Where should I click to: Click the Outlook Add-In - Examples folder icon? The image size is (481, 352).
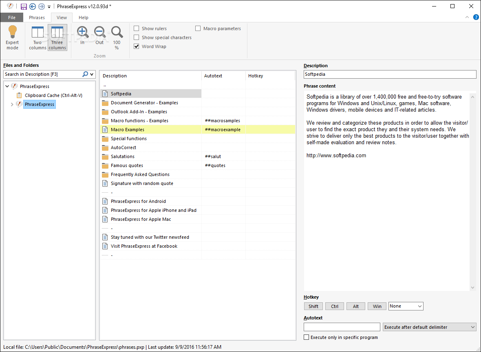(x=105, y=112)
